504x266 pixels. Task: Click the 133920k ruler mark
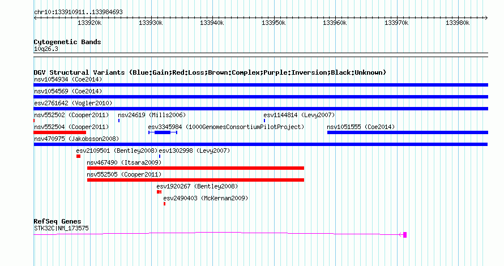pos(89,23)
